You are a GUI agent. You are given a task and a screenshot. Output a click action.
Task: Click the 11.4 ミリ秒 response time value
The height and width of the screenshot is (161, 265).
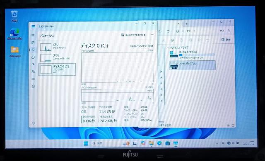click(x=107, y=111)
